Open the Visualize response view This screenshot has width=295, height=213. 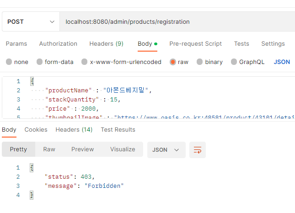[x=123, y=149]
